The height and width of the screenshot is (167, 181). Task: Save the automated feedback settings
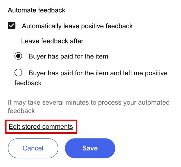point(90,148)
